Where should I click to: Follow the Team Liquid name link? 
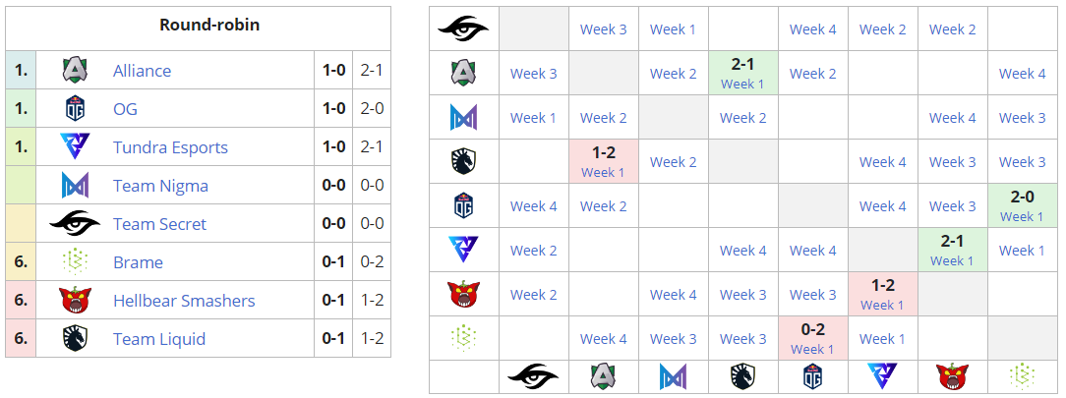click(x=159, y=339)
